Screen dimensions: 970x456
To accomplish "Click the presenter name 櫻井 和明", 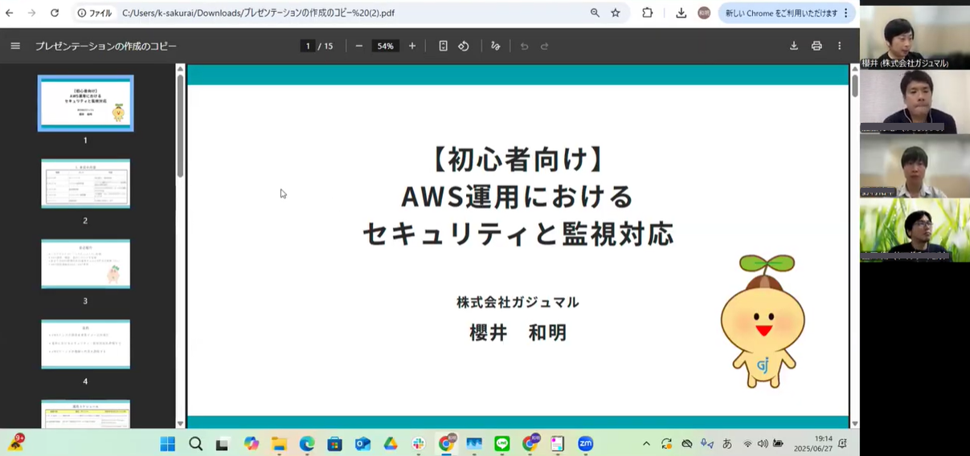I will [x=518, y=332].
